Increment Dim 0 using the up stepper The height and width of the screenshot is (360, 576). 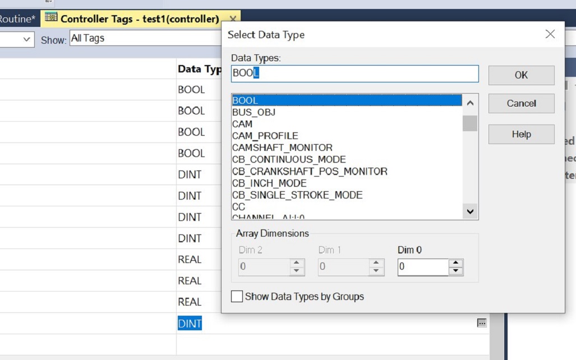click(x=455, y=264)
